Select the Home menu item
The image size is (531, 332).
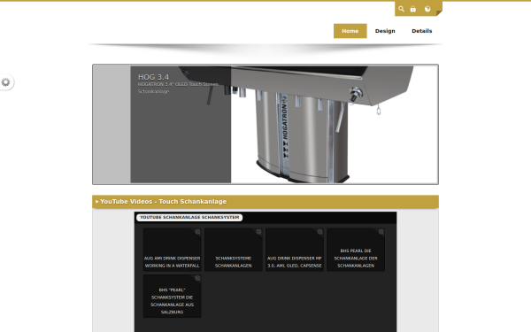(x=350, y=31)
